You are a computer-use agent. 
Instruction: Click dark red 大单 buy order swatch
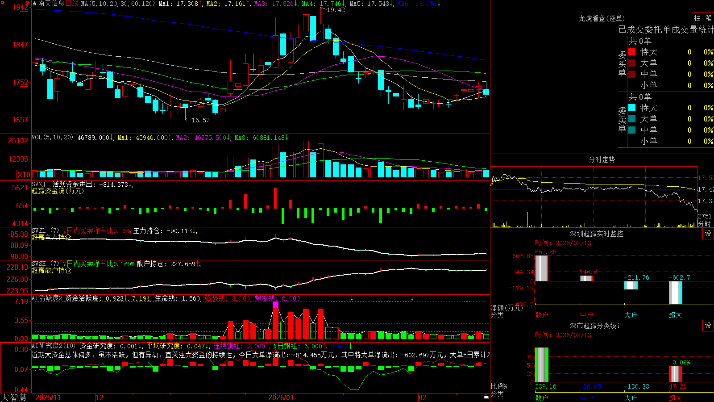[632, 63]
